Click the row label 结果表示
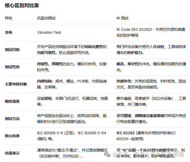Screen dimensions: 190x162 click(12, 153)
